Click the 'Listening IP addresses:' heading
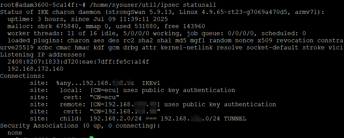Screen dimensions: 344x138 tap(43, 54)
